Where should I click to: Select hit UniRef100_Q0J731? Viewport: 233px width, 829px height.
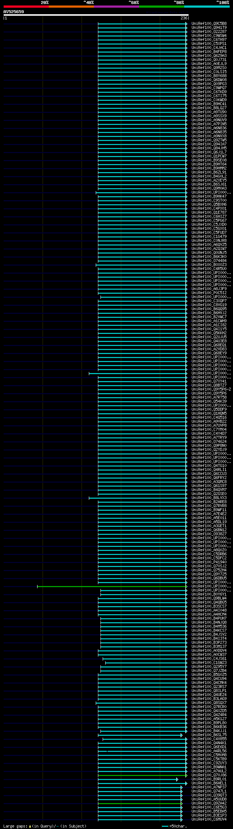(209, 60)
